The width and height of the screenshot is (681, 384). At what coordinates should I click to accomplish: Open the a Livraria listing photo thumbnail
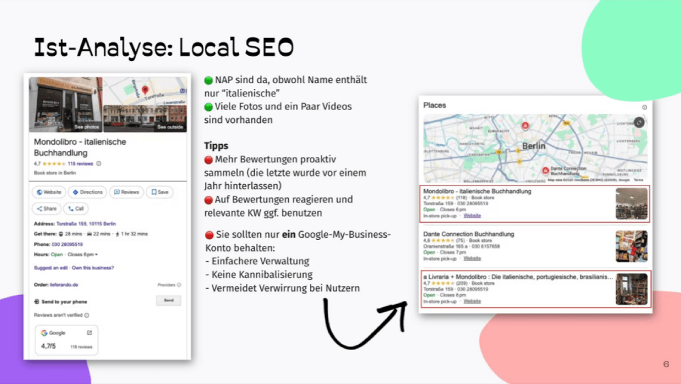coord(631,289)
